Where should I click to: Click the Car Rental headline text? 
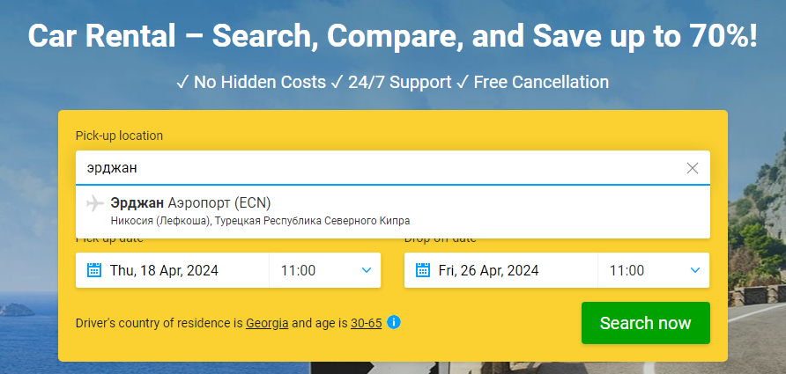pos(392,36)
